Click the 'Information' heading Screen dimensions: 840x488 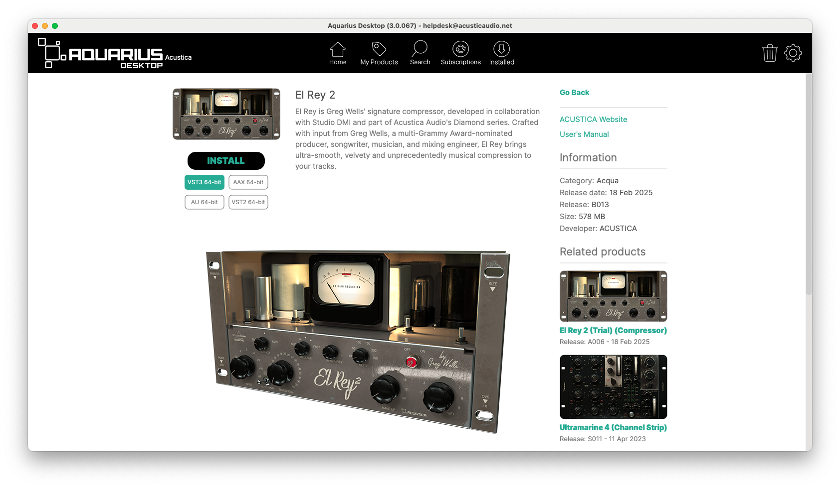[x=588, y=158]
